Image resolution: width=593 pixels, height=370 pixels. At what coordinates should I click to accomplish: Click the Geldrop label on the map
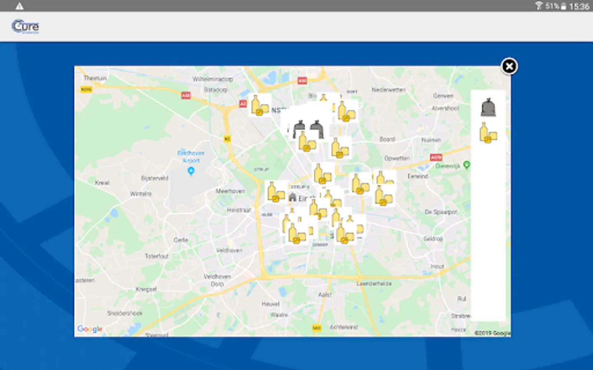[433, 238]
